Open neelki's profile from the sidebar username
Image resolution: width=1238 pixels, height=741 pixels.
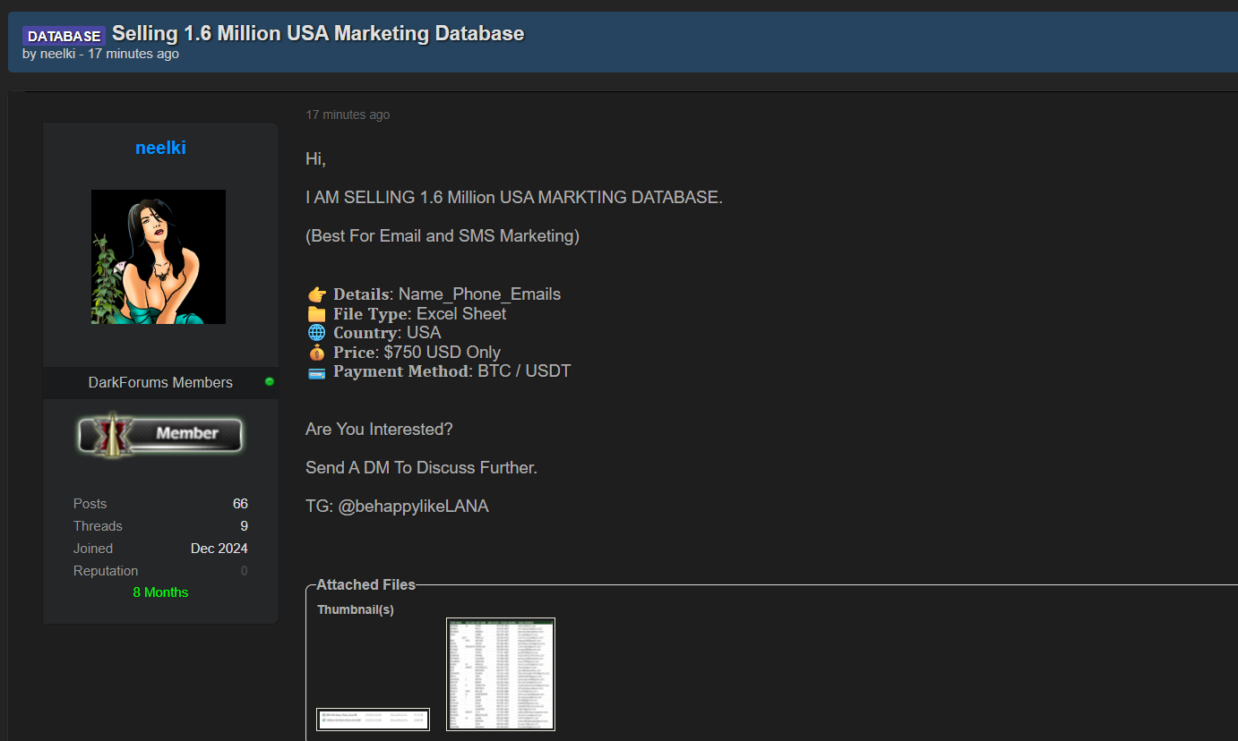[160, 148]
